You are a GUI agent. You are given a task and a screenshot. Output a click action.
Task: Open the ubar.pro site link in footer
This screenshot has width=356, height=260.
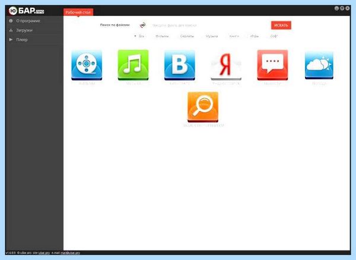(44, 253)
